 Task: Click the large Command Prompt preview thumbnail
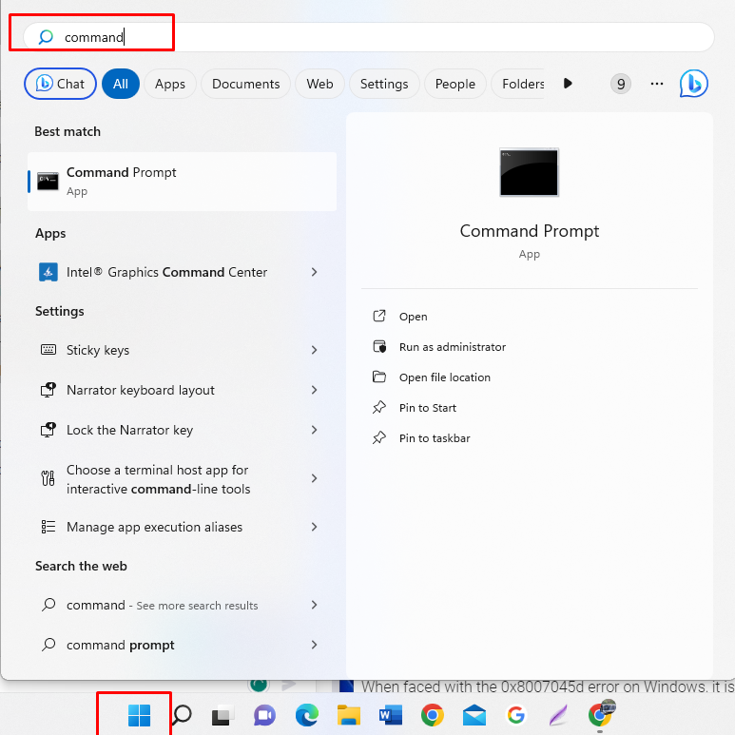(530, 172)
